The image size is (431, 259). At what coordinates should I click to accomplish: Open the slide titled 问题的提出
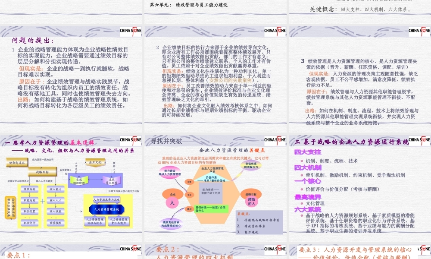(x=71, y=79)
